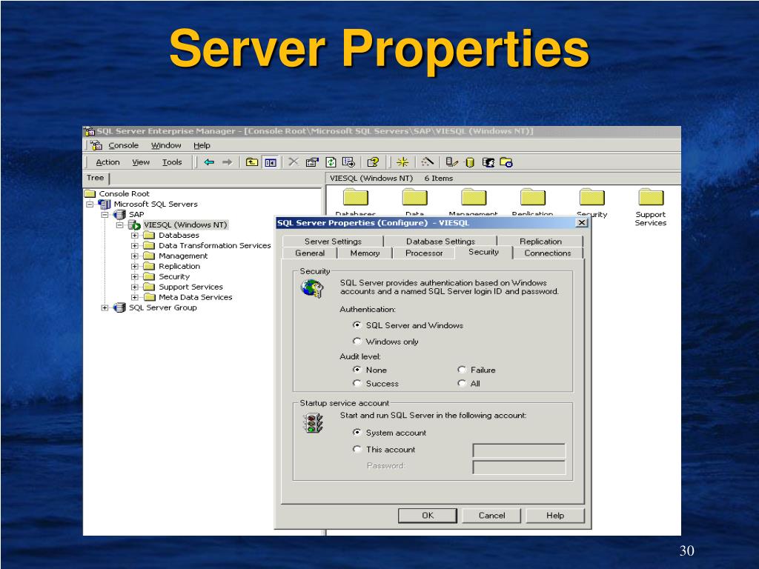The height and width of the screenshot is (569, 759).
Task: Click the Delete X toolbar icon
Action: click(294, 162)
